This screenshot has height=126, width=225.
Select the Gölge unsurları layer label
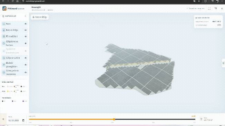tap(13, 58)
